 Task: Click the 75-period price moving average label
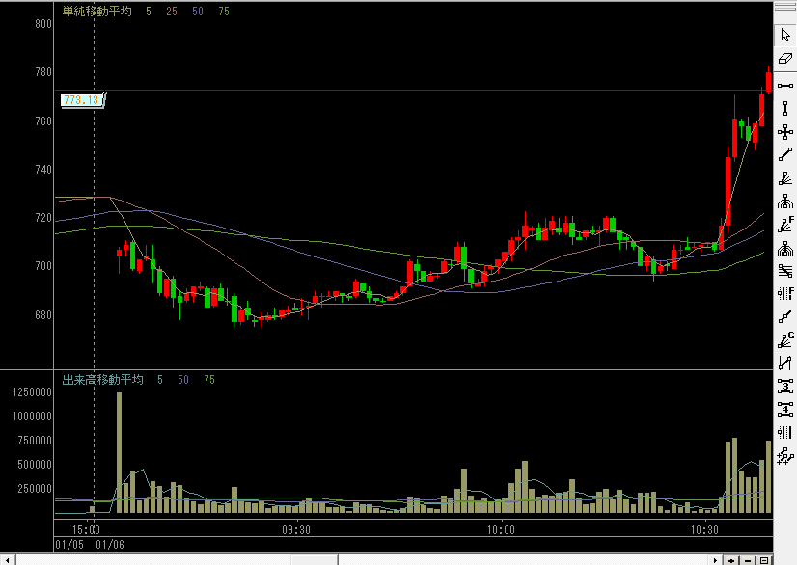[224, 12]
